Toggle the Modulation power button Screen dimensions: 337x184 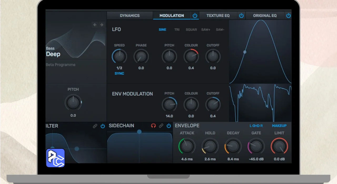[x=195, y=16]
